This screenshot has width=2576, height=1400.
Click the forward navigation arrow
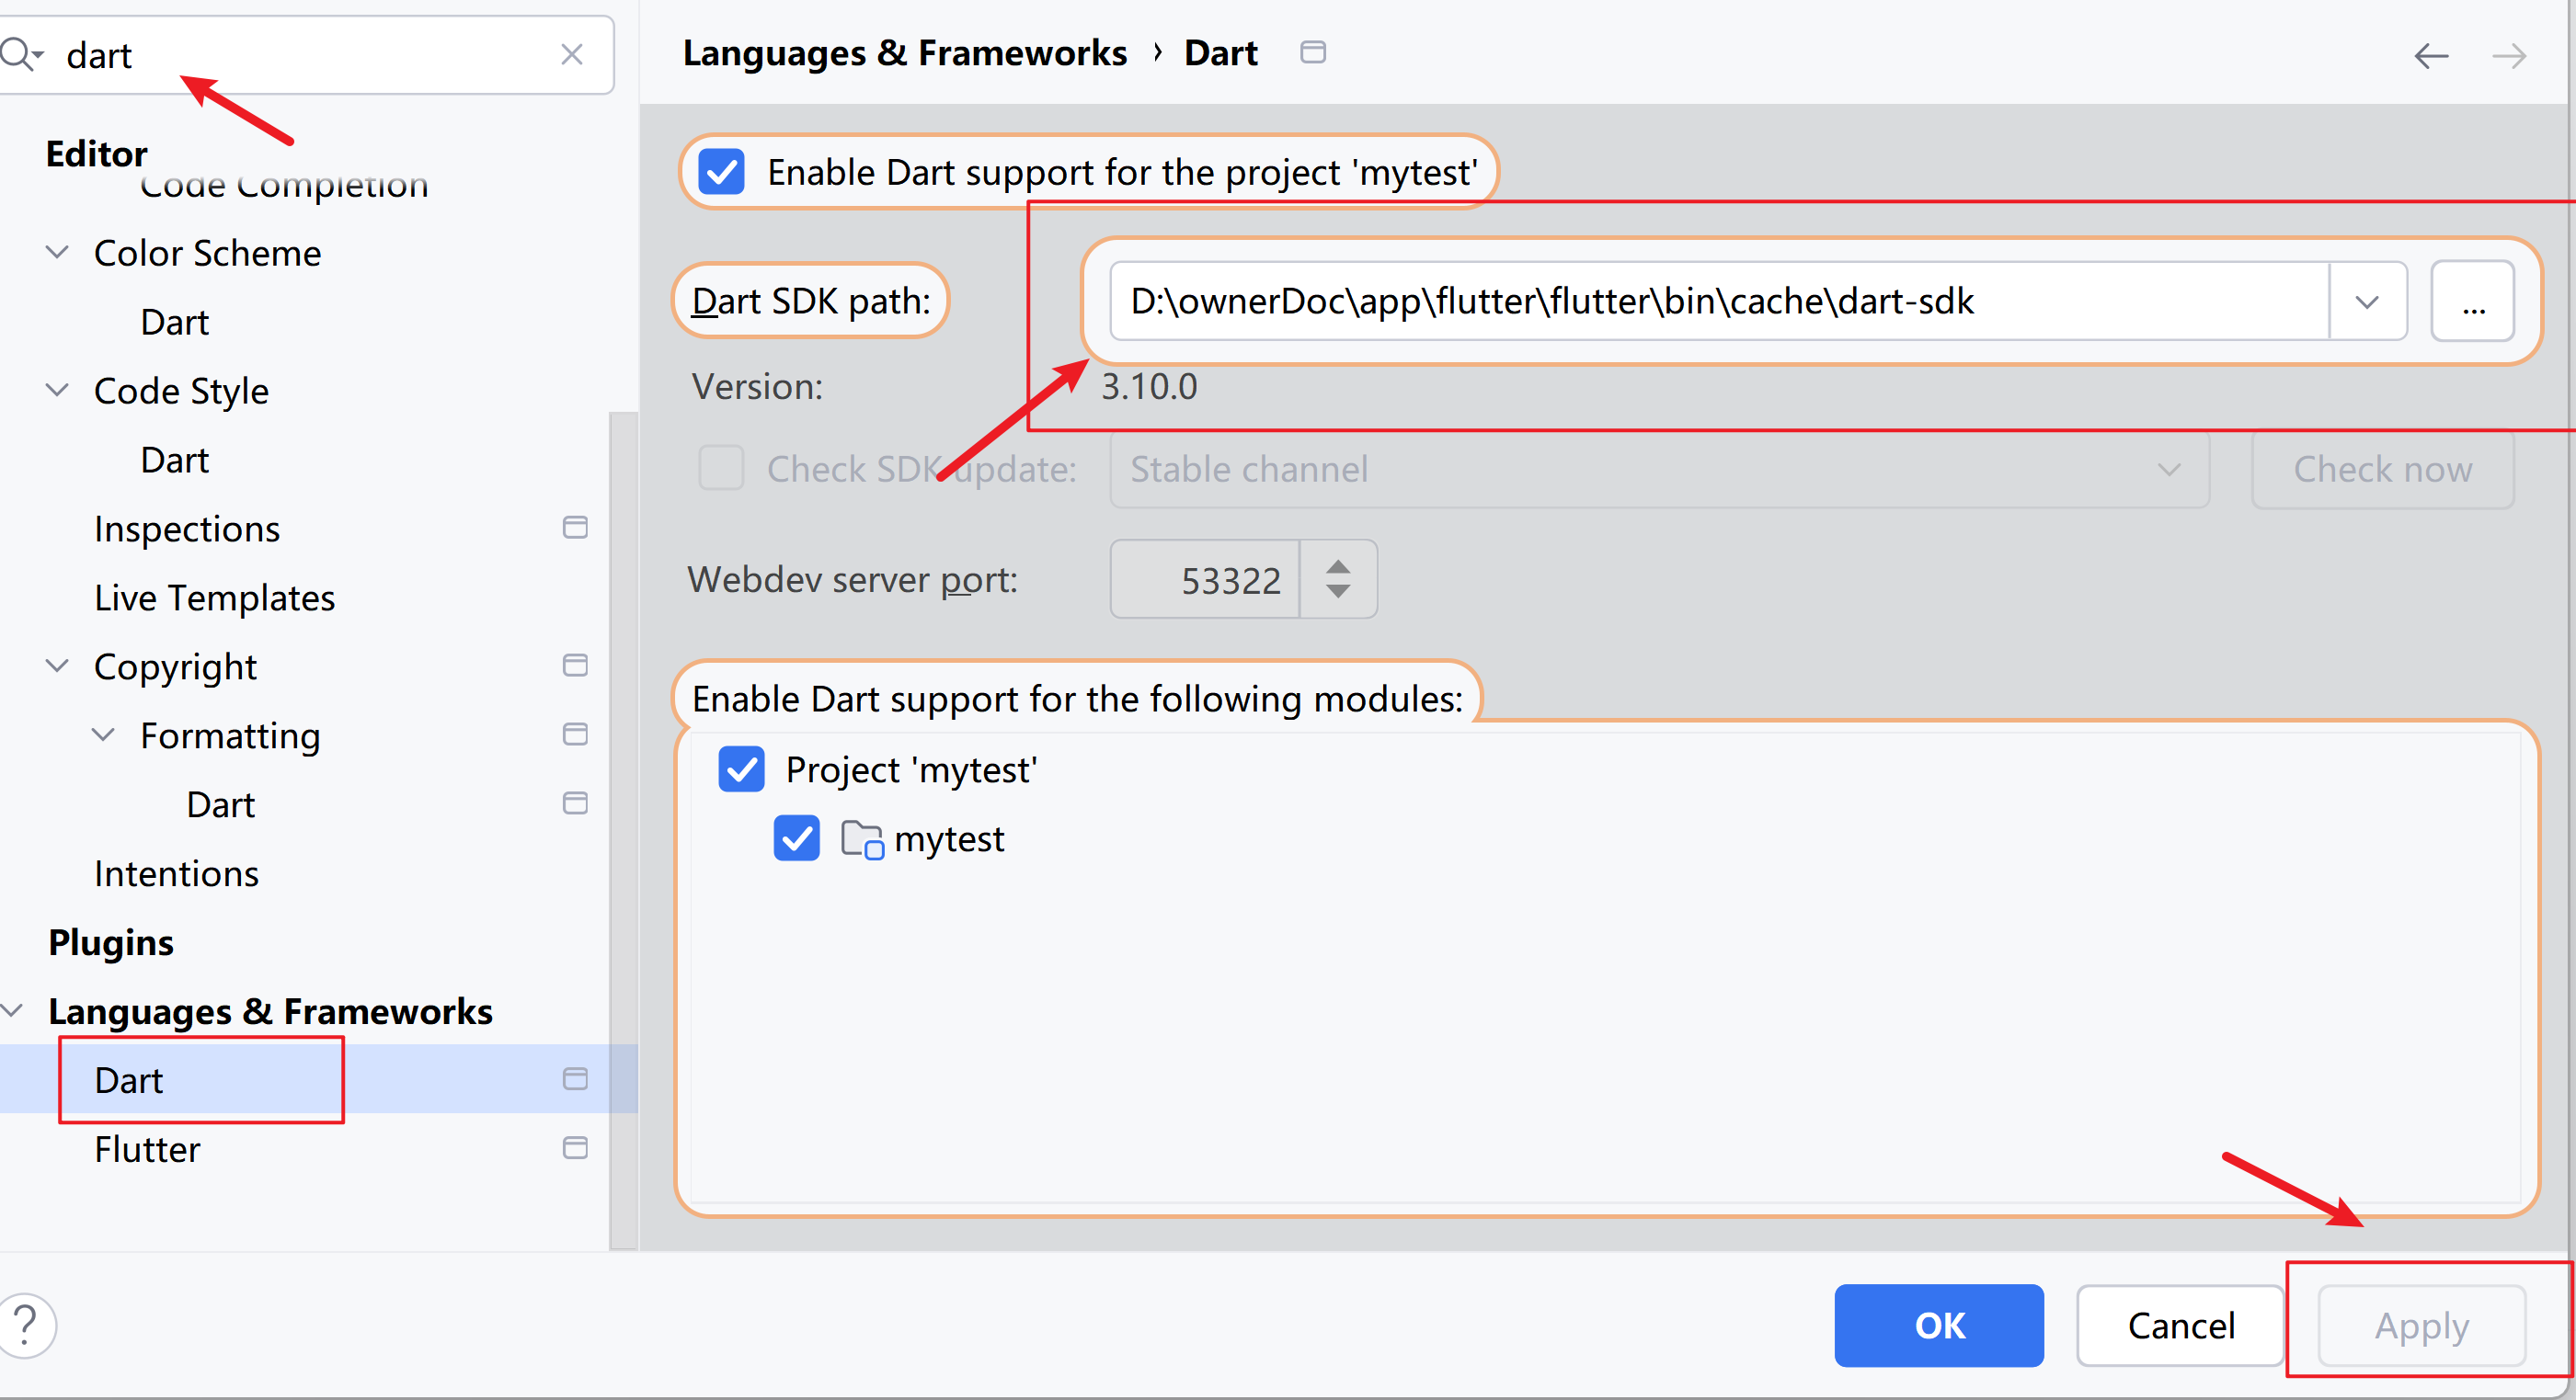tap(2509, 56)
